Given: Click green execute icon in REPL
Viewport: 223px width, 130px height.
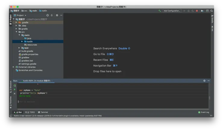Looking at the screenshot, I should point(15,90).
